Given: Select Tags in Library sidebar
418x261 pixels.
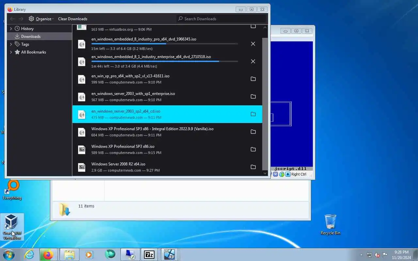Looking at the screenshot, I should click(x=39, y=44).
